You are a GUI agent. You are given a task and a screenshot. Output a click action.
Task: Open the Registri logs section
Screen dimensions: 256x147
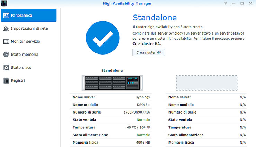[18, 81]
